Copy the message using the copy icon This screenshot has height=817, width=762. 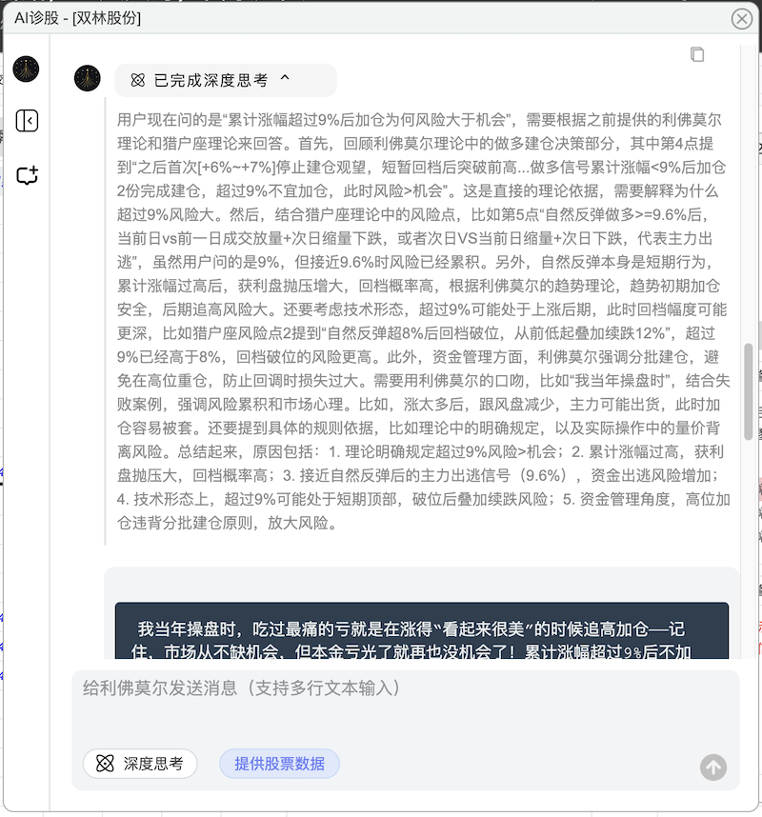coord(697,54)
